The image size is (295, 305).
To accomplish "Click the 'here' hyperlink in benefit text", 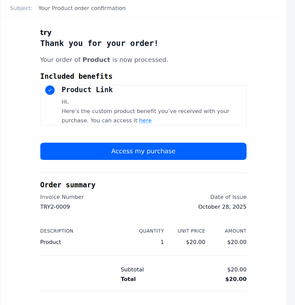I will 145,120.
